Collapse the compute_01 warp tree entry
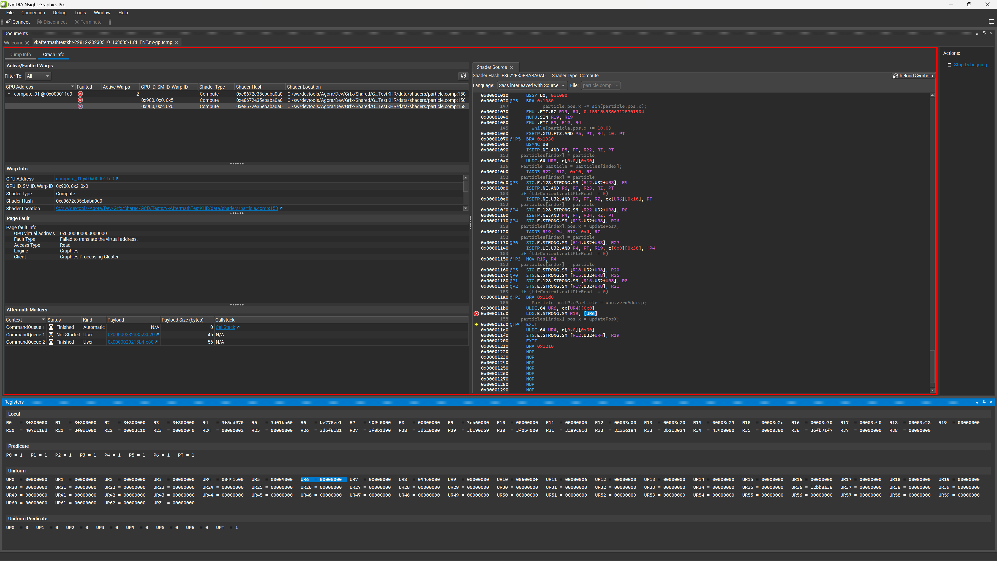The width and height of the screenshot is (997, 561). click(9, 94)
